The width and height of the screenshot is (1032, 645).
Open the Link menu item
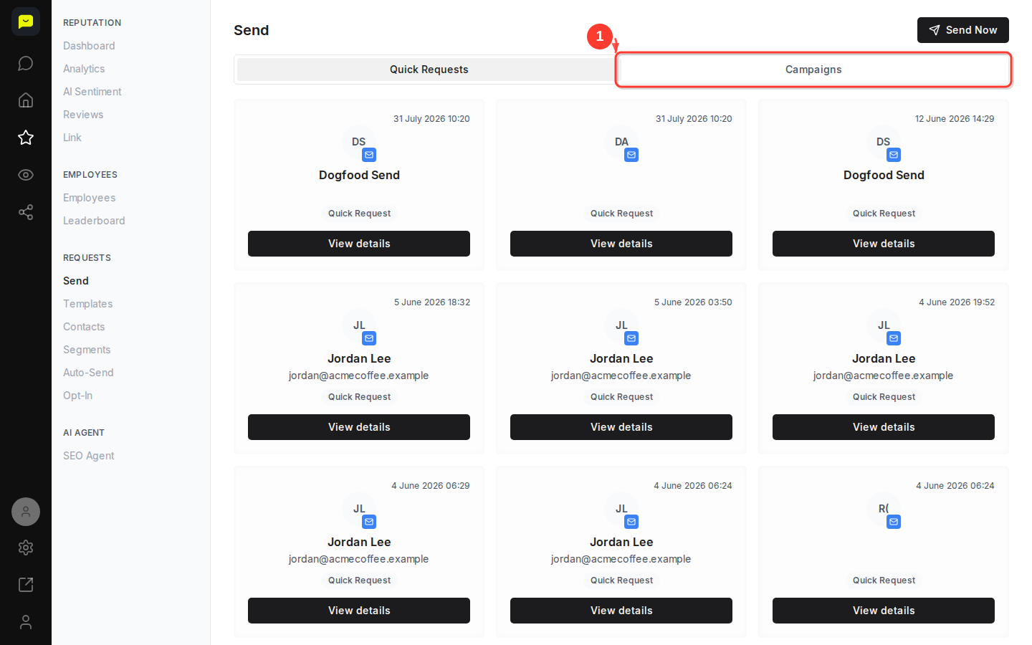tap(72, 138)
